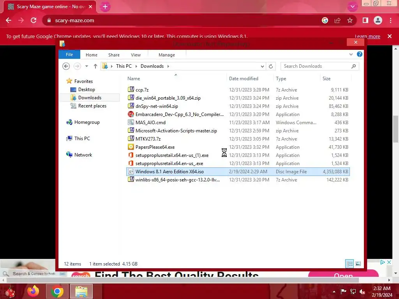Viewport: 399px width, 299px height.
Task: Open Chrome from the taskbar
Action: click(x=57, y=291)
